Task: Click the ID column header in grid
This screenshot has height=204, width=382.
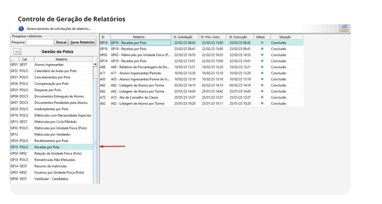Action: (105, 37)
